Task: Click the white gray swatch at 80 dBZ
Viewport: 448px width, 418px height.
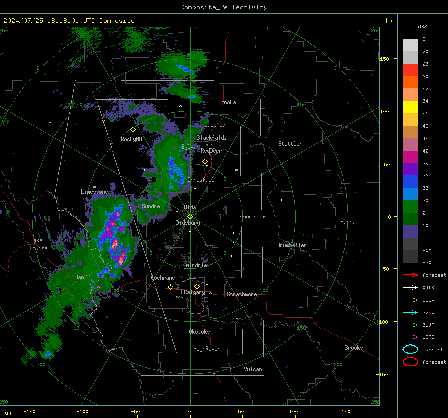Action: pos(410,45)
